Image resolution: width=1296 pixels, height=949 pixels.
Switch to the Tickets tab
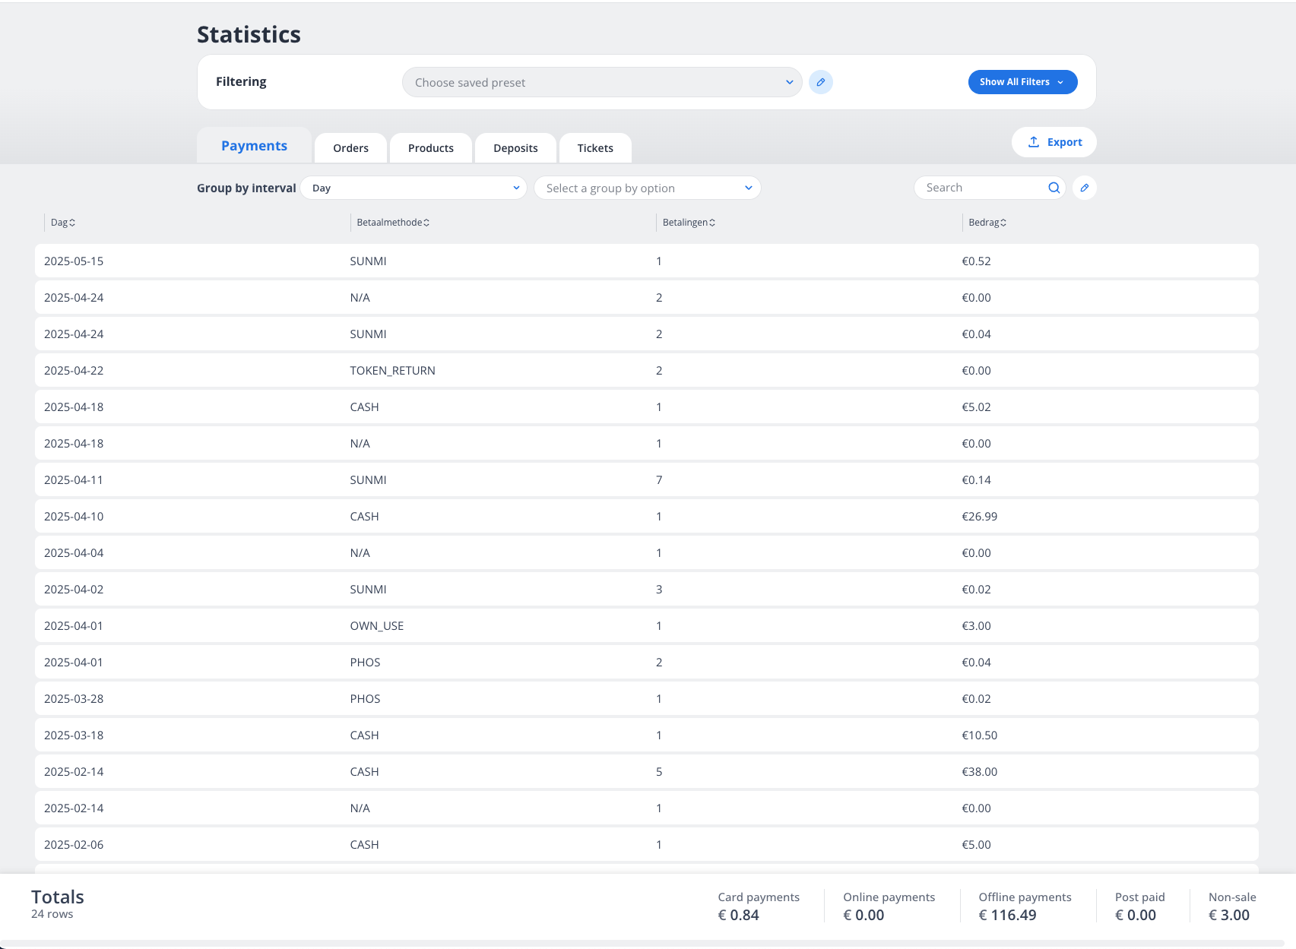(x=595, y=147)
